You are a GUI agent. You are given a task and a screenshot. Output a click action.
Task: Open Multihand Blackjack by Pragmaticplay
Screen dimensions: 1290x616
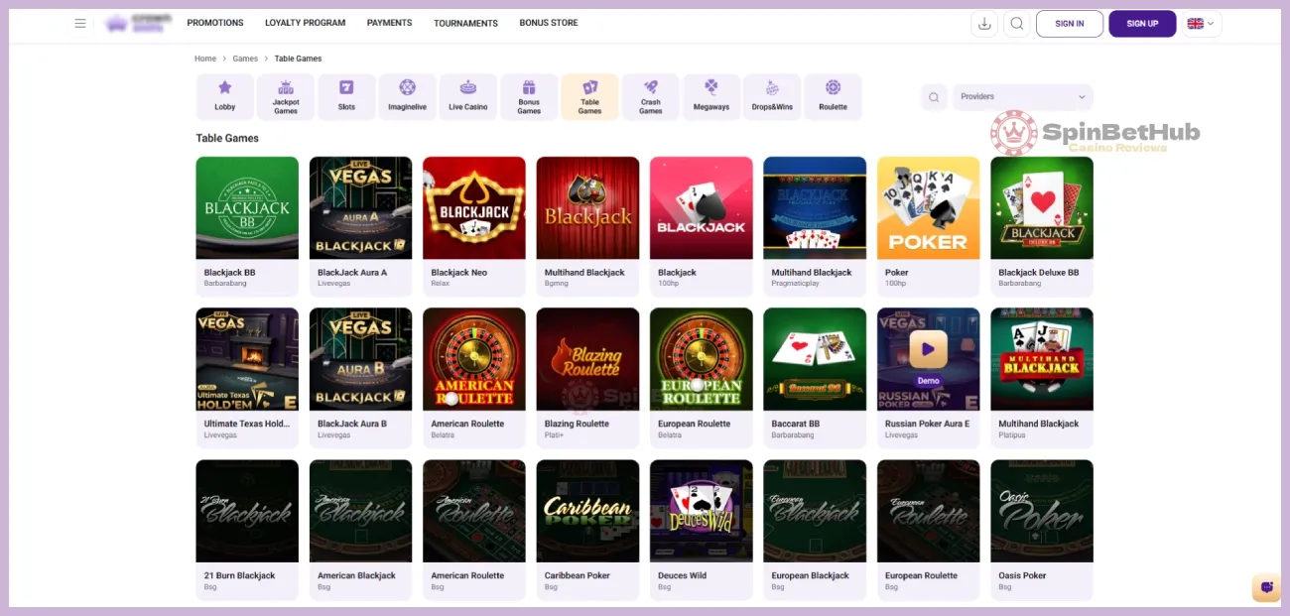pyautogui.click(x=815, y=207)
